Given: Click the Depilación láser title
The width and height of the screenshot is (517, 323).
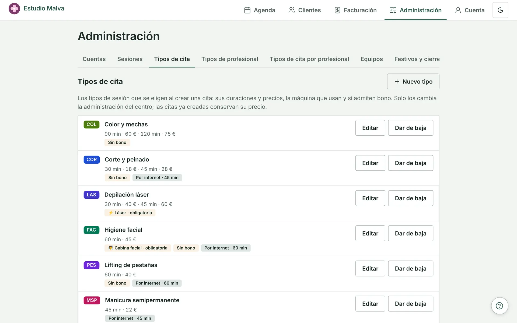Looking at the screenshot, I should coord(127,195).
